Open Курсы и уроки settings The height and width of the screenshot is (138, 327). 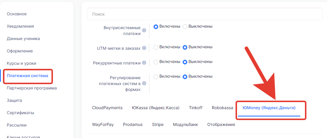[x=21, y=63]
